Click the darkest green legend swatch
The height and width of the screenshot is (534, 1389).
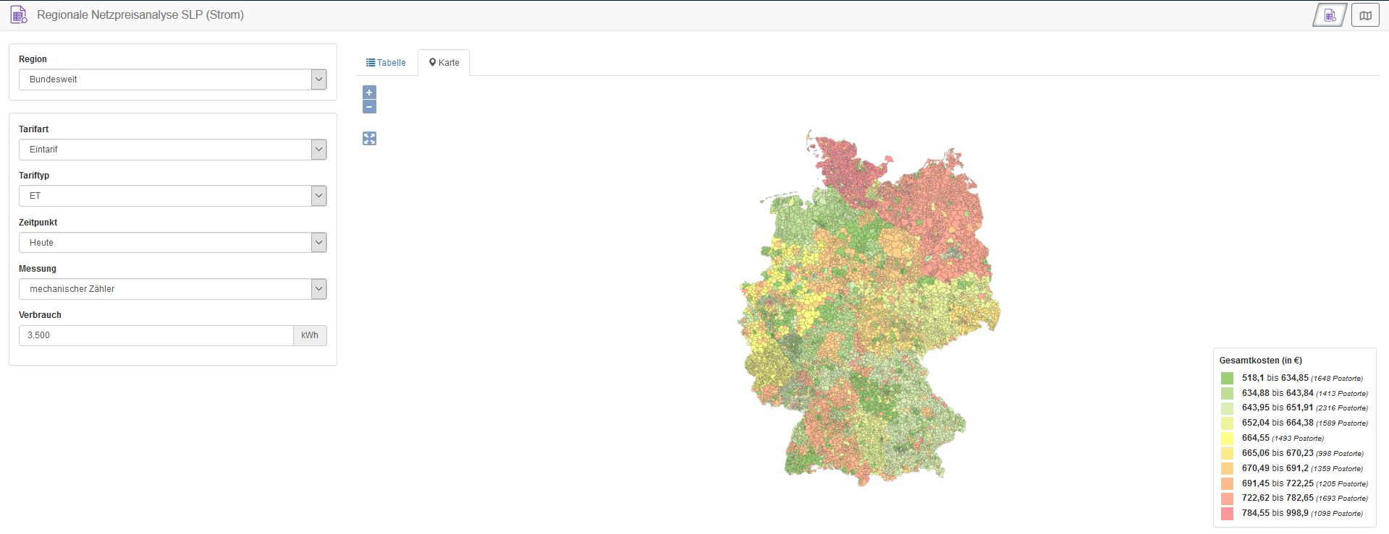coord(1227,378)
